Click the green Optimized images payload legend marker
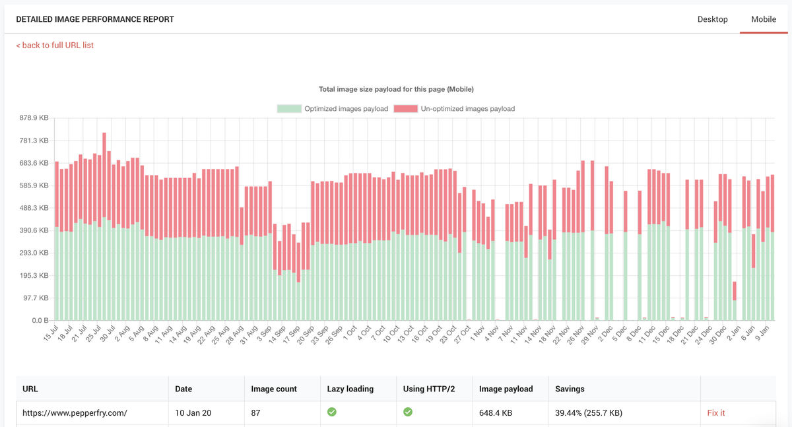The width and height of the screenshot is (792, 427). click(289, 108)
